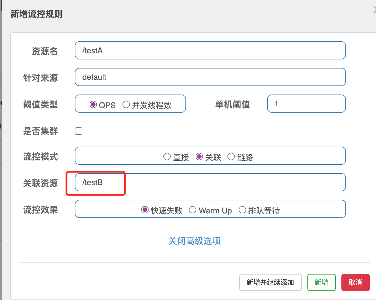376x300 pixels.
Task: Choose the 关联 flow control mode
Action: 199,157
